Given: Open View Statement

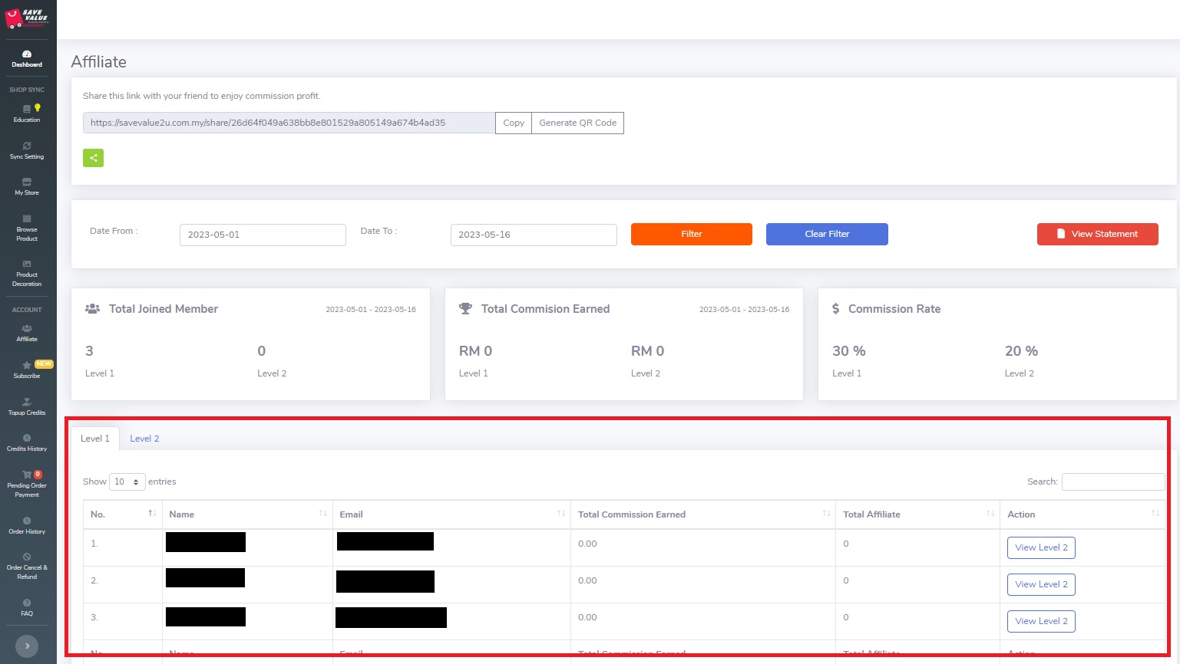Looking at the screenshot, I should [1098, 234].
